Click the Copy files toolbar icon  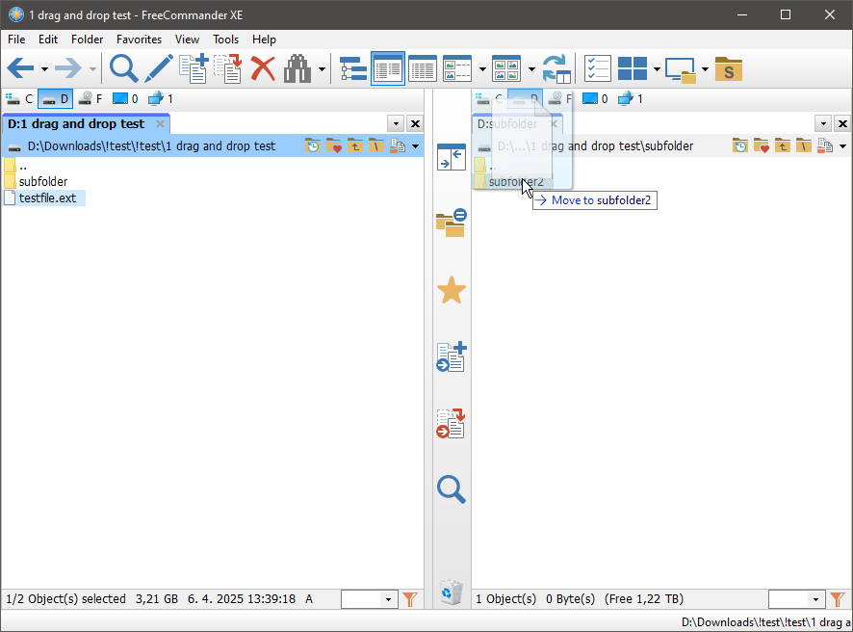pyautogui.click(x=194, y=68)
